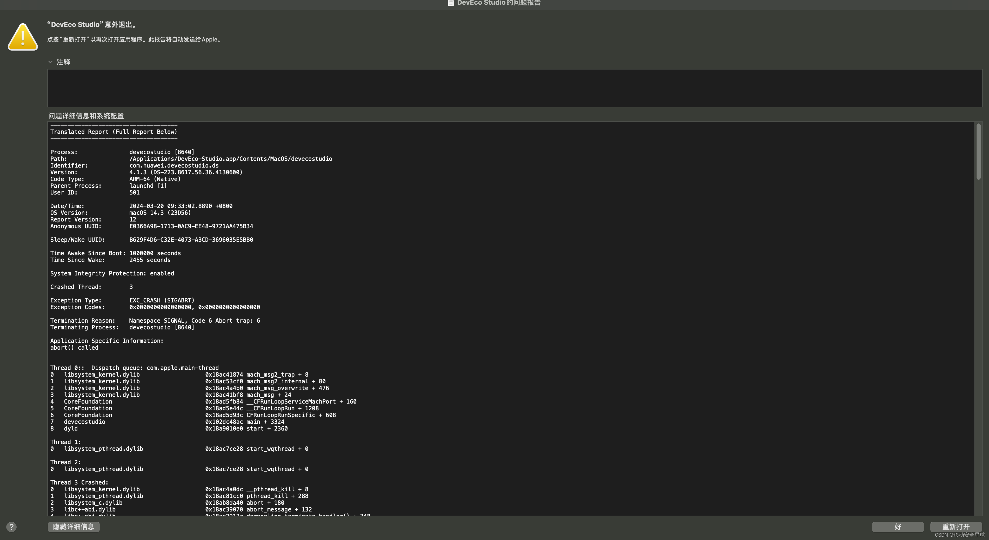Focus the empty 注释 comments text box
This screenshot has height=540, width=989.
514,88
